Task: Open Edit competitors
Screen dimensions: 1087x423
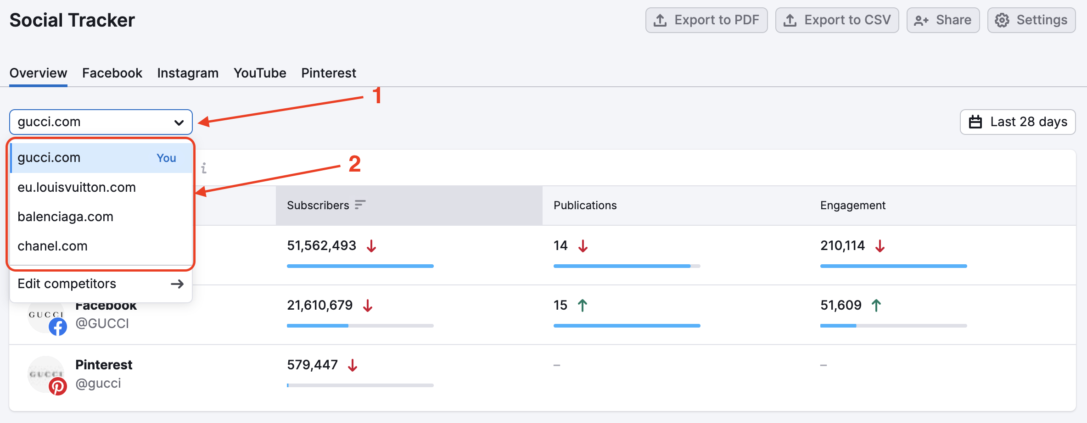Action: (x=67, y=284)
